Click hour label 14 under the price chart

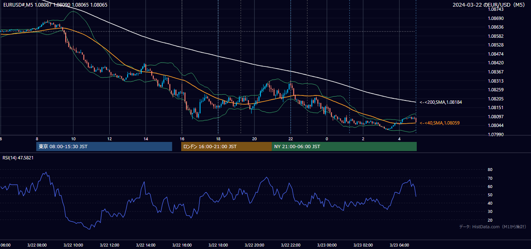click(145, 139)
